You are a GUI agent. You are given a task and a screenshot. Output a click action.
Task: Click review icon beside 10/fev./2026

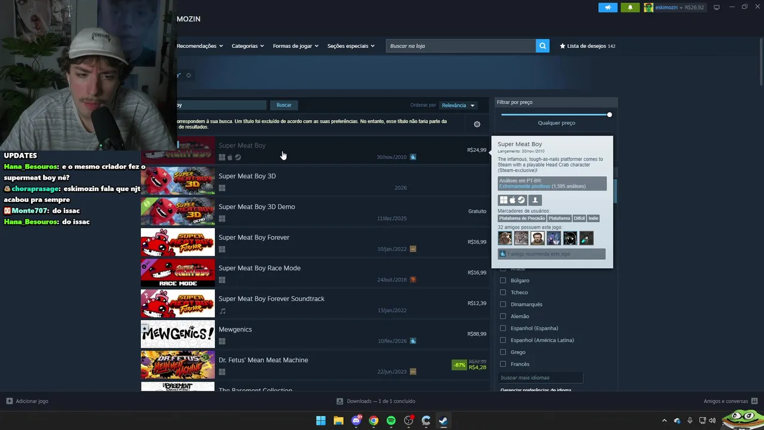(x=413, y=341)
